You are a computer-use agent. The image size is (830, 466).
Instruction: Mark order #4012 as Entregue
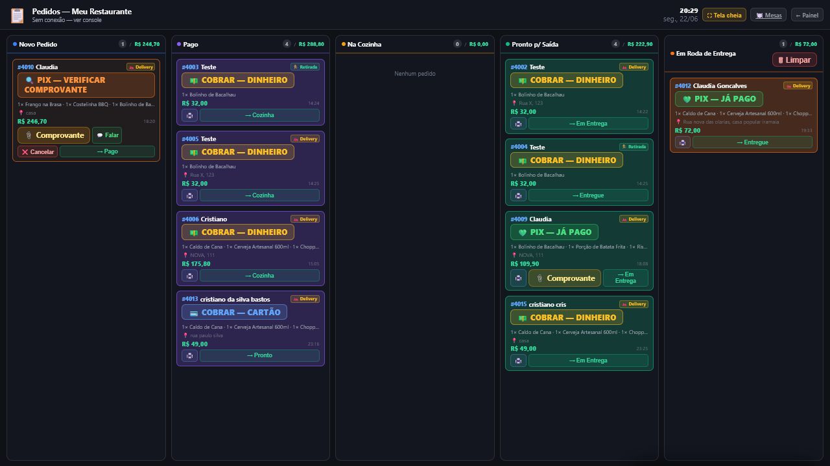[x=752, y=142]
